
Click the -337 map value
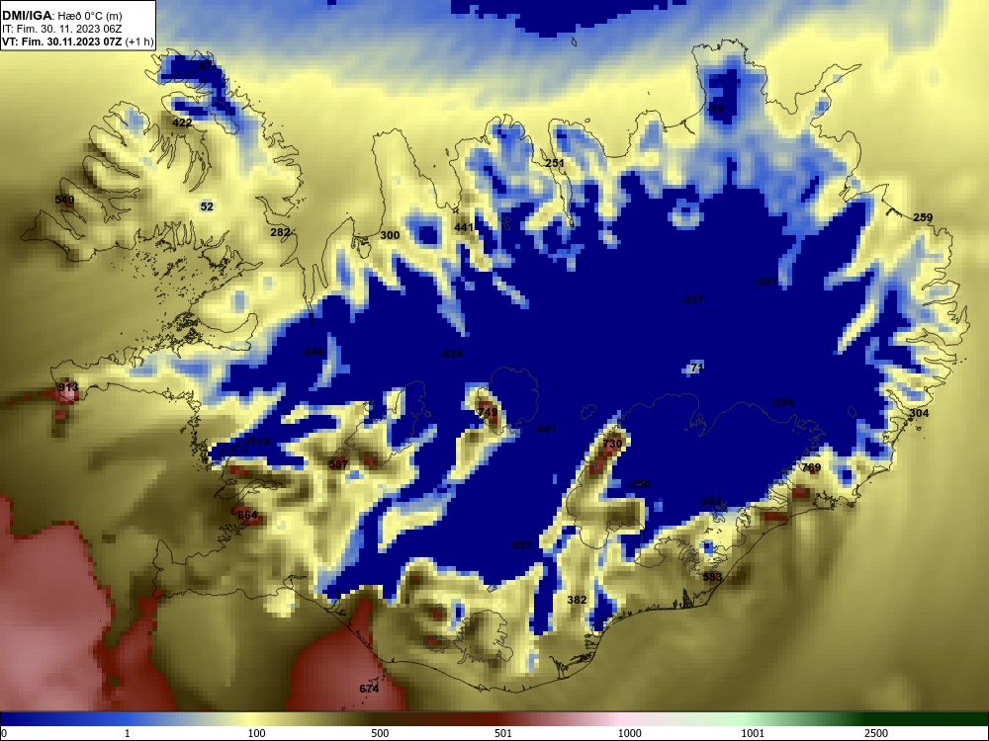pos(692,299)
